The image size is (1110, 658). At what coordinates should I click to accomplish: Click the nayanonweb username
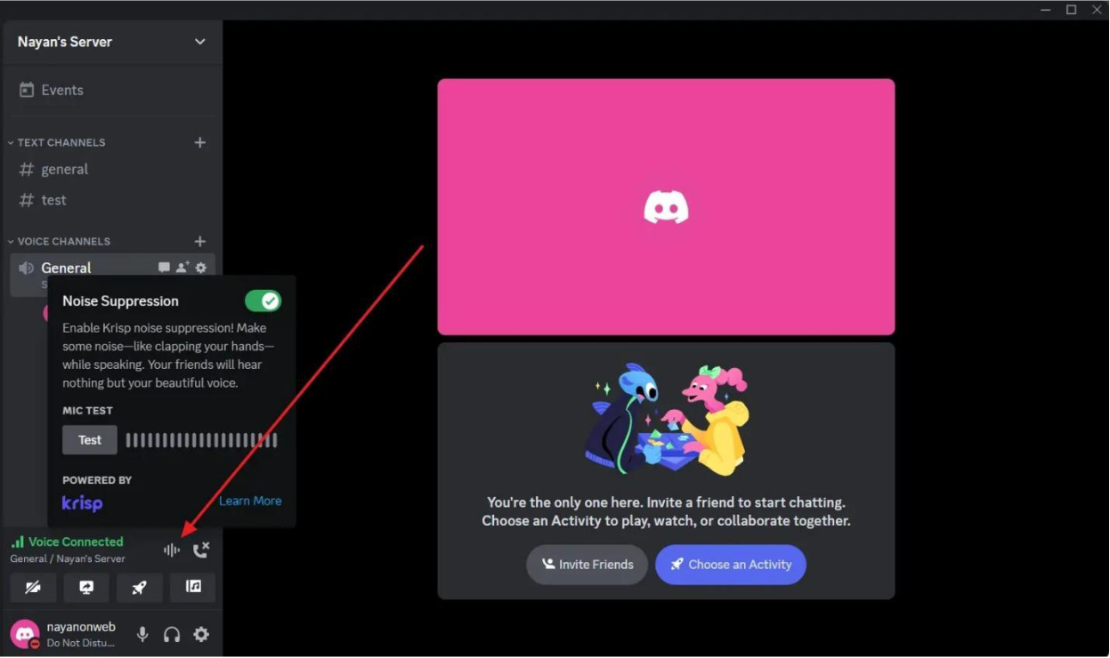point(81,627)
